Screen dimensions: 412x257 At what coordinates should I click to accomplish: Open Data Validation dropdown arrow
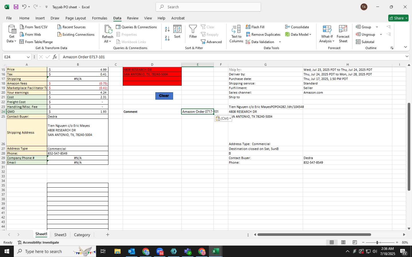280,42
